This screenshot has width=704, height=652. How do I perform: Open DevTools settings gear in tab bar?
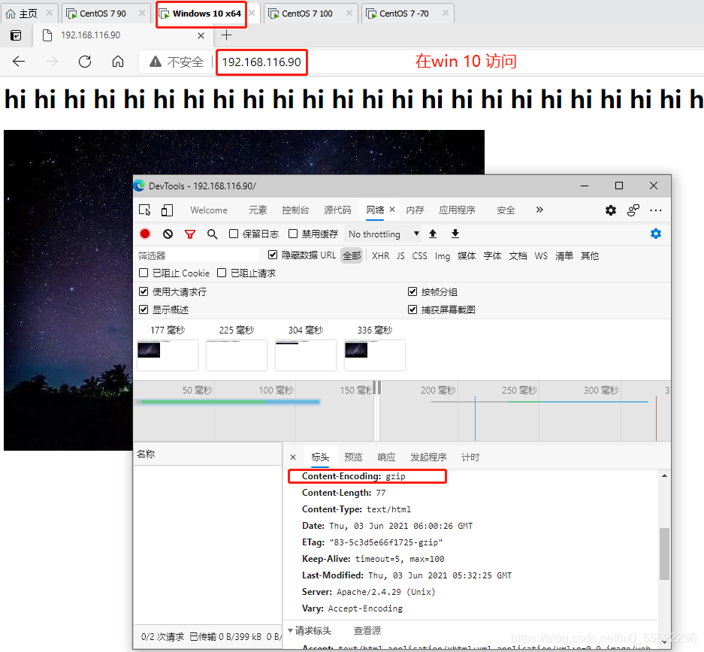click(x=611, y=210)
